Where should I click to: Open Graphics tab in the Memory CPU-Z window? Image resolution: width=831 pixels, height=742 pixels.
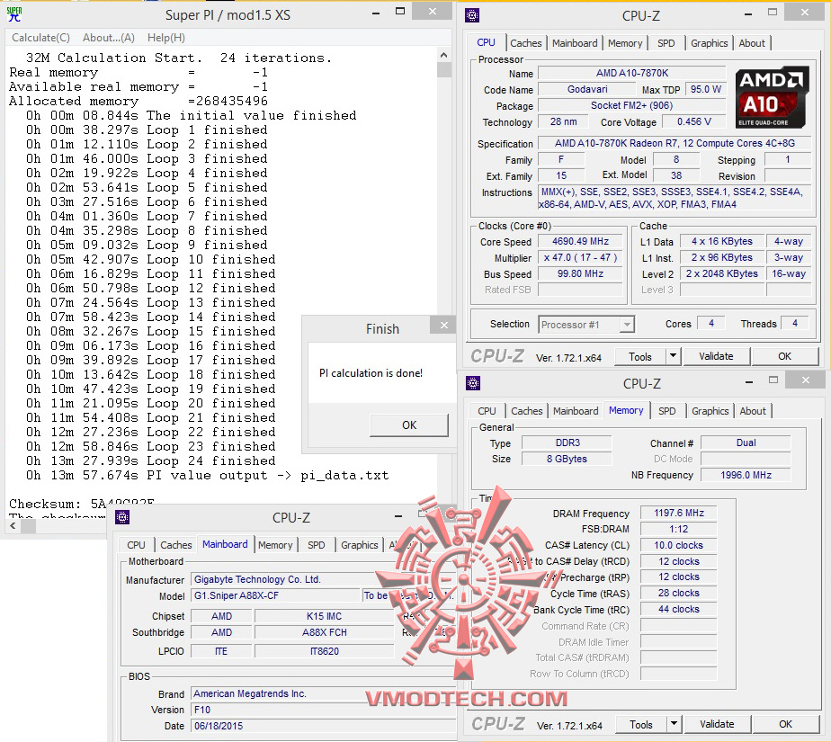710,411
